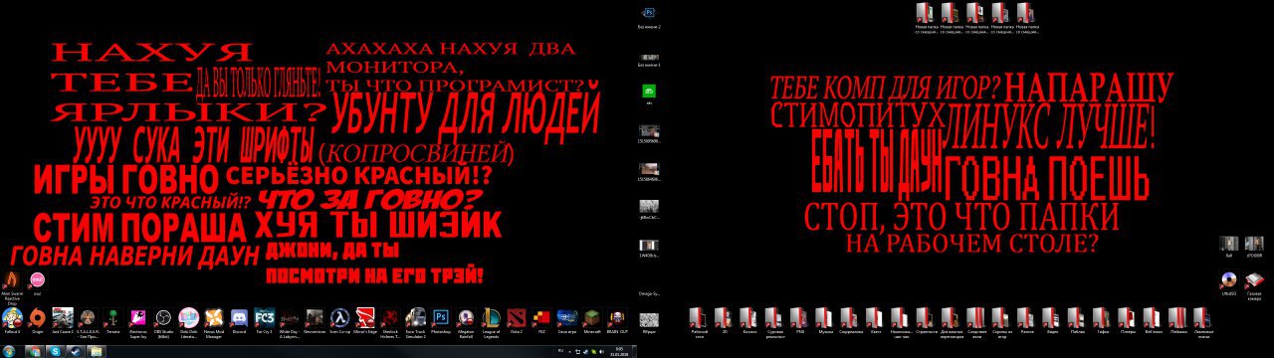Open the 2D folder on second monitor
Image resolution: width=1274 pixels, height=358 pixels.
tap(724, 320)
